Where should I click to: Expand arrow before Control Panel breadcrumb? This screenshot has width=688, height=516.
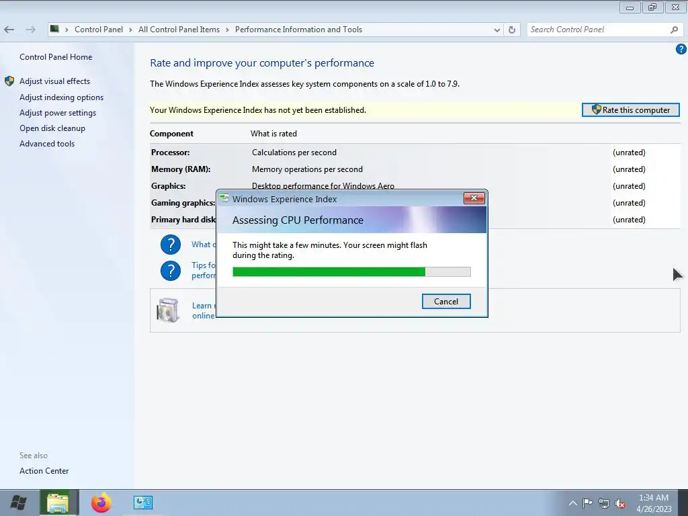pyautogui.click(x=67, y=30)
